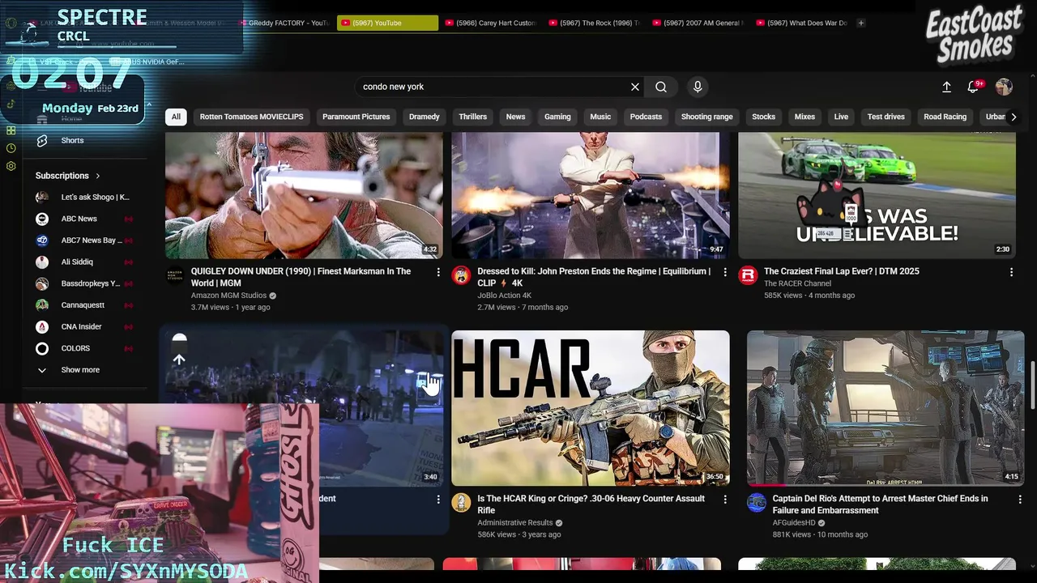
Task: Open the Cannaquestt subscription
Action: click(84, 305)
